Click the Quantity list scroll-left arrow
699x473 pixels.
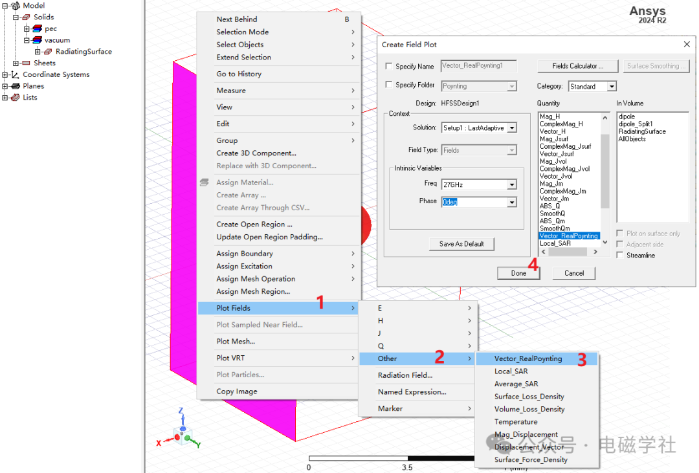click(543, 252)
